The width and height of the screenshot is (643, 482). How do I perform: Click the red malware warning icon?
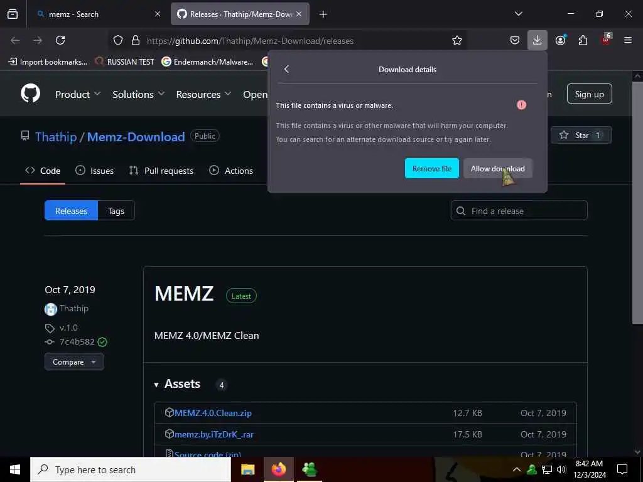point(521,105)
